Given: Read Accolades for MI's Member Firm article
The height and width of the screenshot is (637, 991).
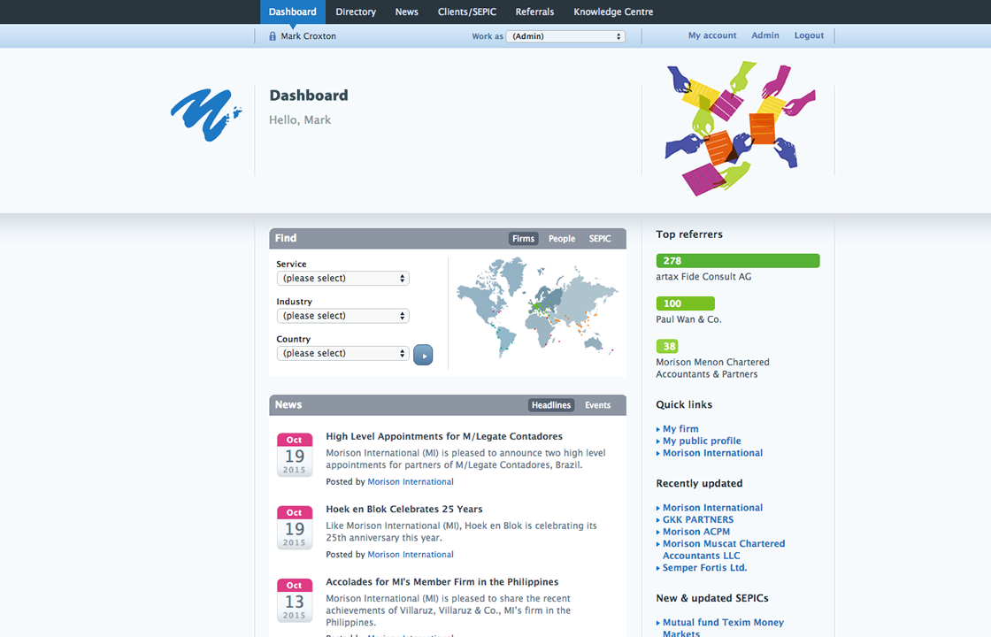Looking at the screenshot, I should pyautogui.click(x=442, y=582).
